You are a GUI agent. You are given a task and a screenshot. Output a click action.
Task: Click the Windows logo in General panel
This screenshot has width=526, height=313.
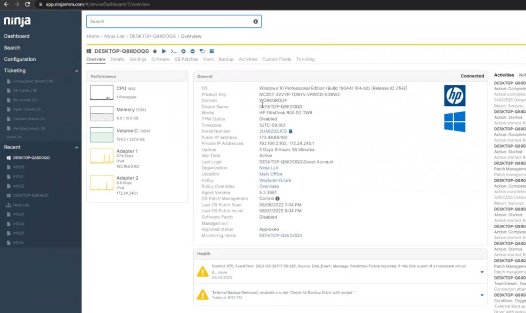(x=455, y=122)
